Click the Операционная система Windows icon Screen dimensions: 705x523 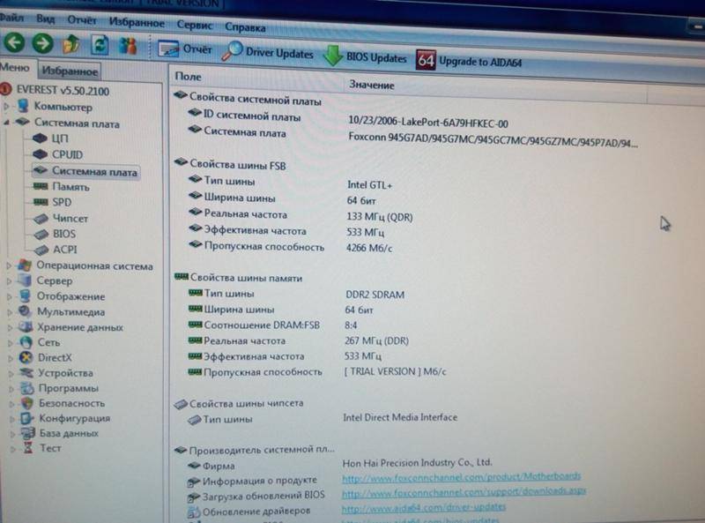(x=25, y=265)
